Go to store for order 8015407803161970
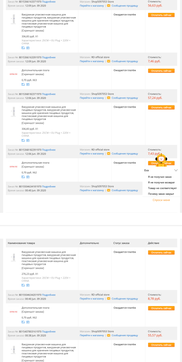The image size is (182, 362). [x=92, y=336]
